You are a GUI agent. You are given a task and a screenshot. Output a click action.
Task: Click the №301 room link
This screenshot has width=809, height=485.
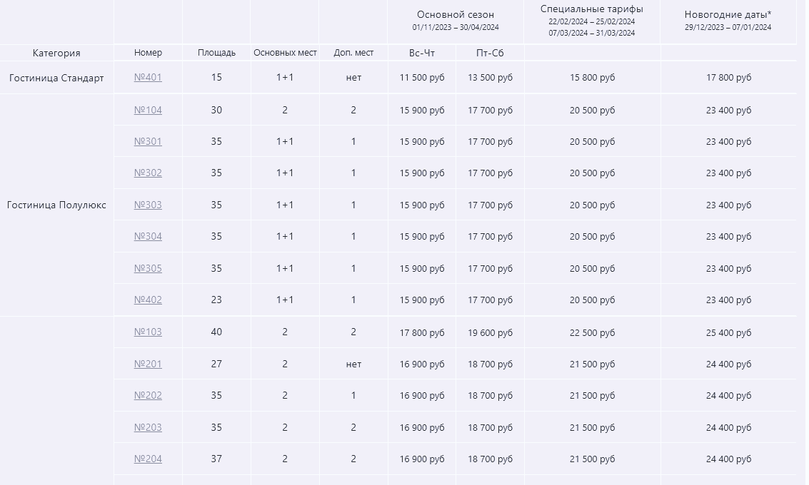pos(148,141)
